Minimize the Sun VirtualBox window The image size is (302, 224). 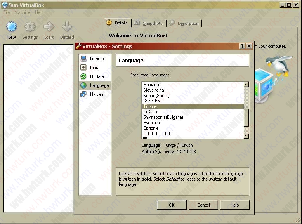tap(282, 5)
